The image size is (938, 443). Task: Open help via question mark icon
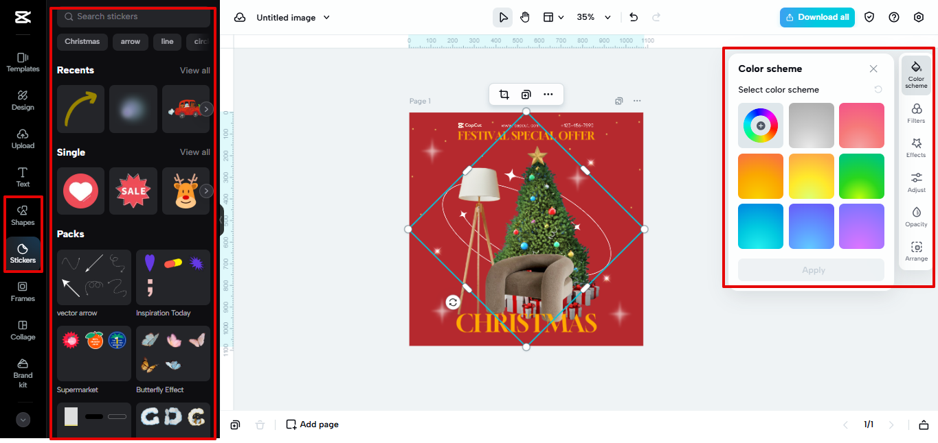(894, 18)
